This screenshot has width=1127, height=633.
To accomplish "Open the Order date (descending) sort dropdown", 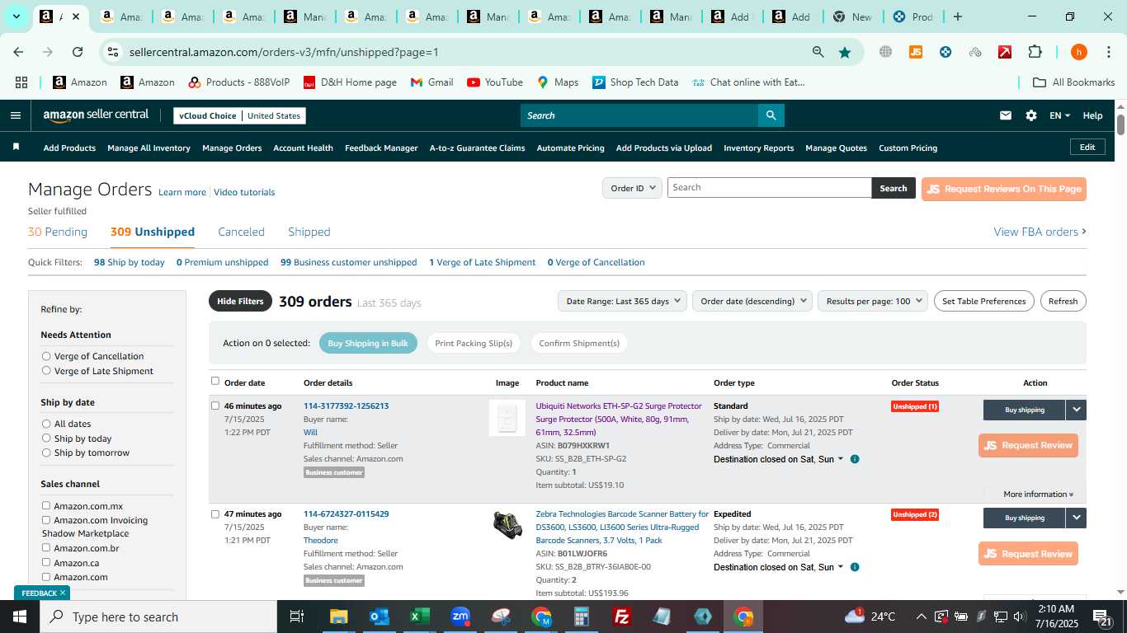I will point(752,301).
